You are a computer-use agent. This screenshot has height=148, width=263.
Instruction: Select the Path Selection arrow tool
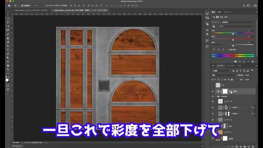8,58
